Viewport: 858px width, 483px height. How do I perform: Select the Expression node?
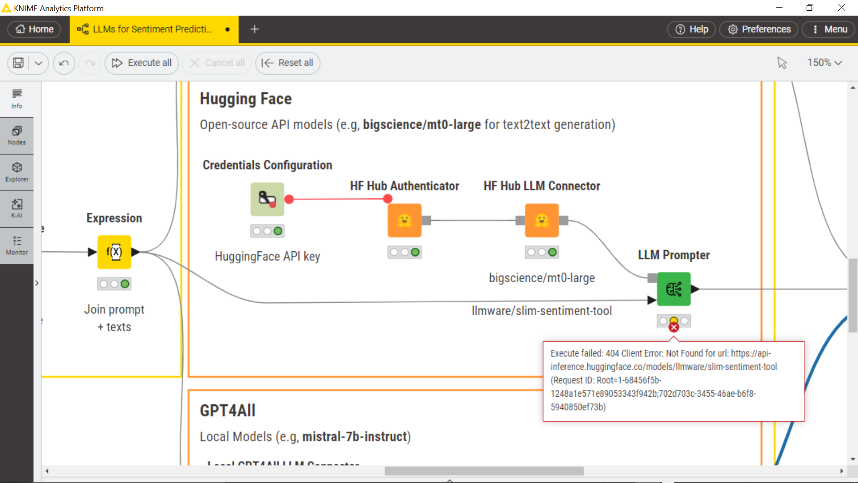tap(114, 252)
